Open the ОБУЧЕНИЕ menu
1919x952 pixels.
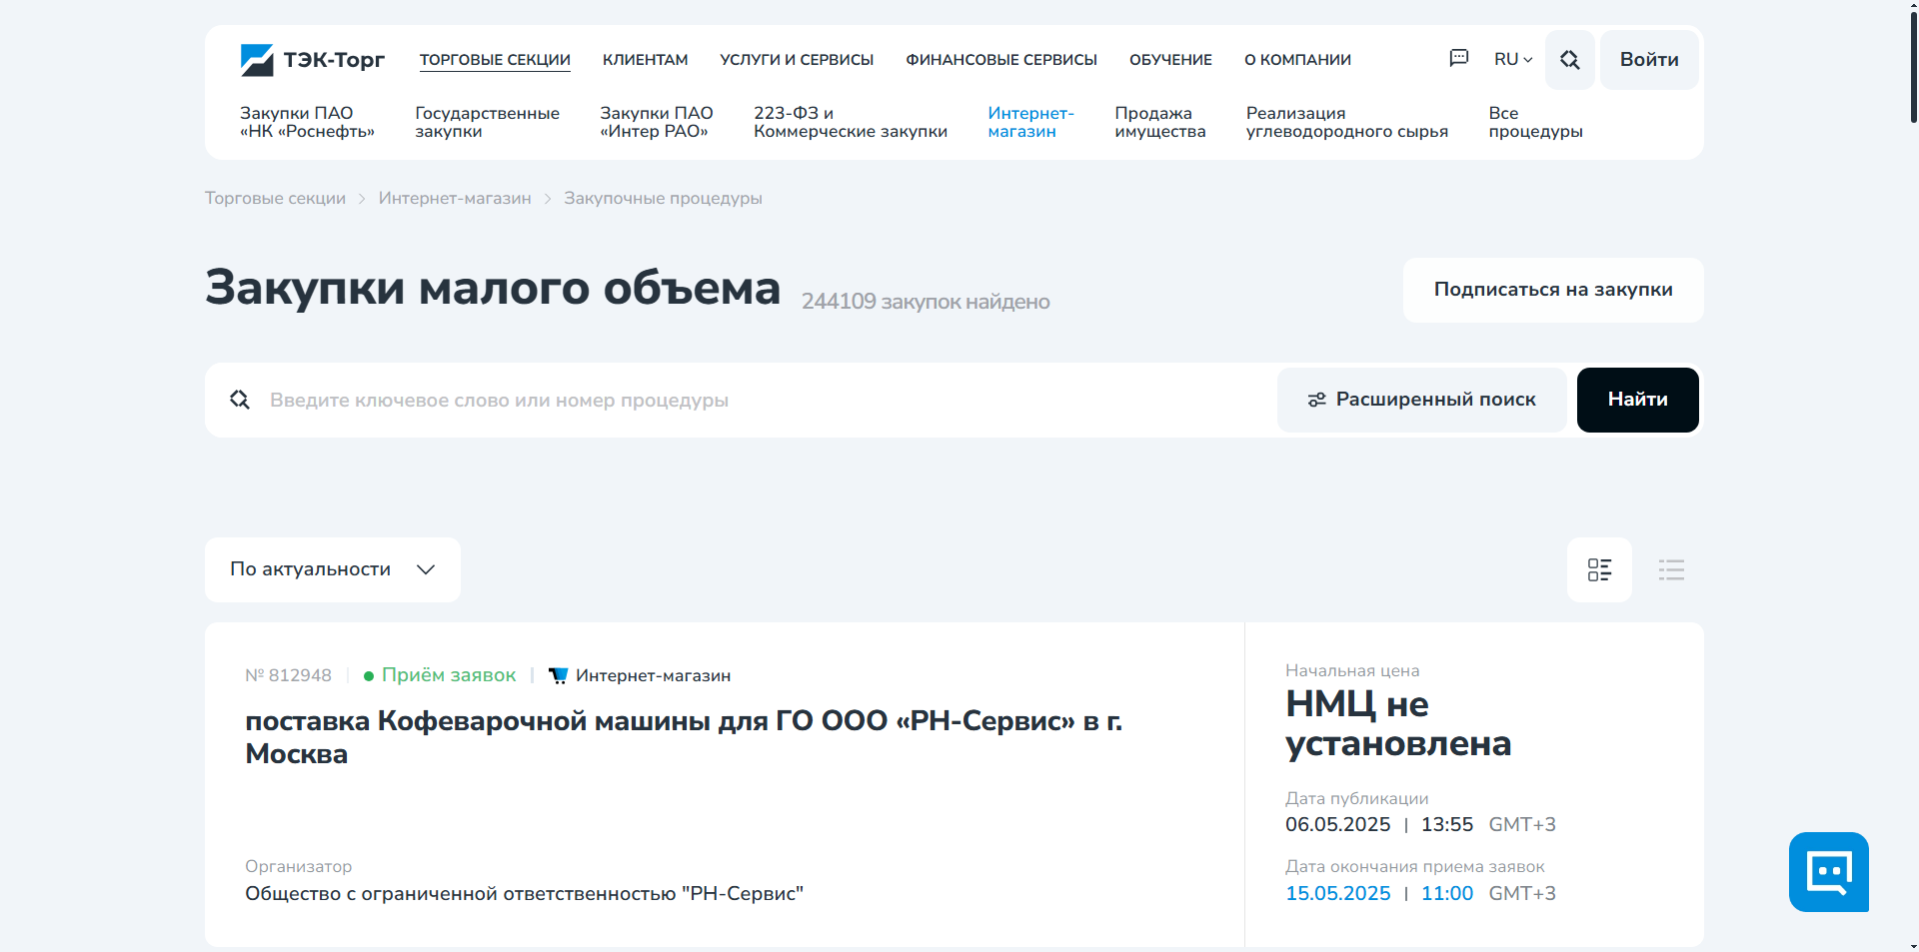1170,60
